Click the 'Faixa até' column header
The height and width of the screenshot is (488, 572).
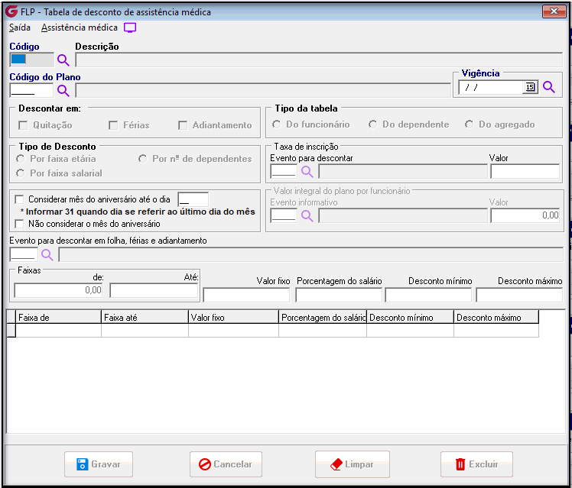tap(145, 317)
